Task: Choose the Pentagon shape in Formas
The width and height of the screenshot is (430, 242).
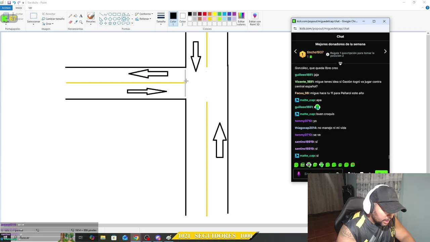Action: coord(110,19)
